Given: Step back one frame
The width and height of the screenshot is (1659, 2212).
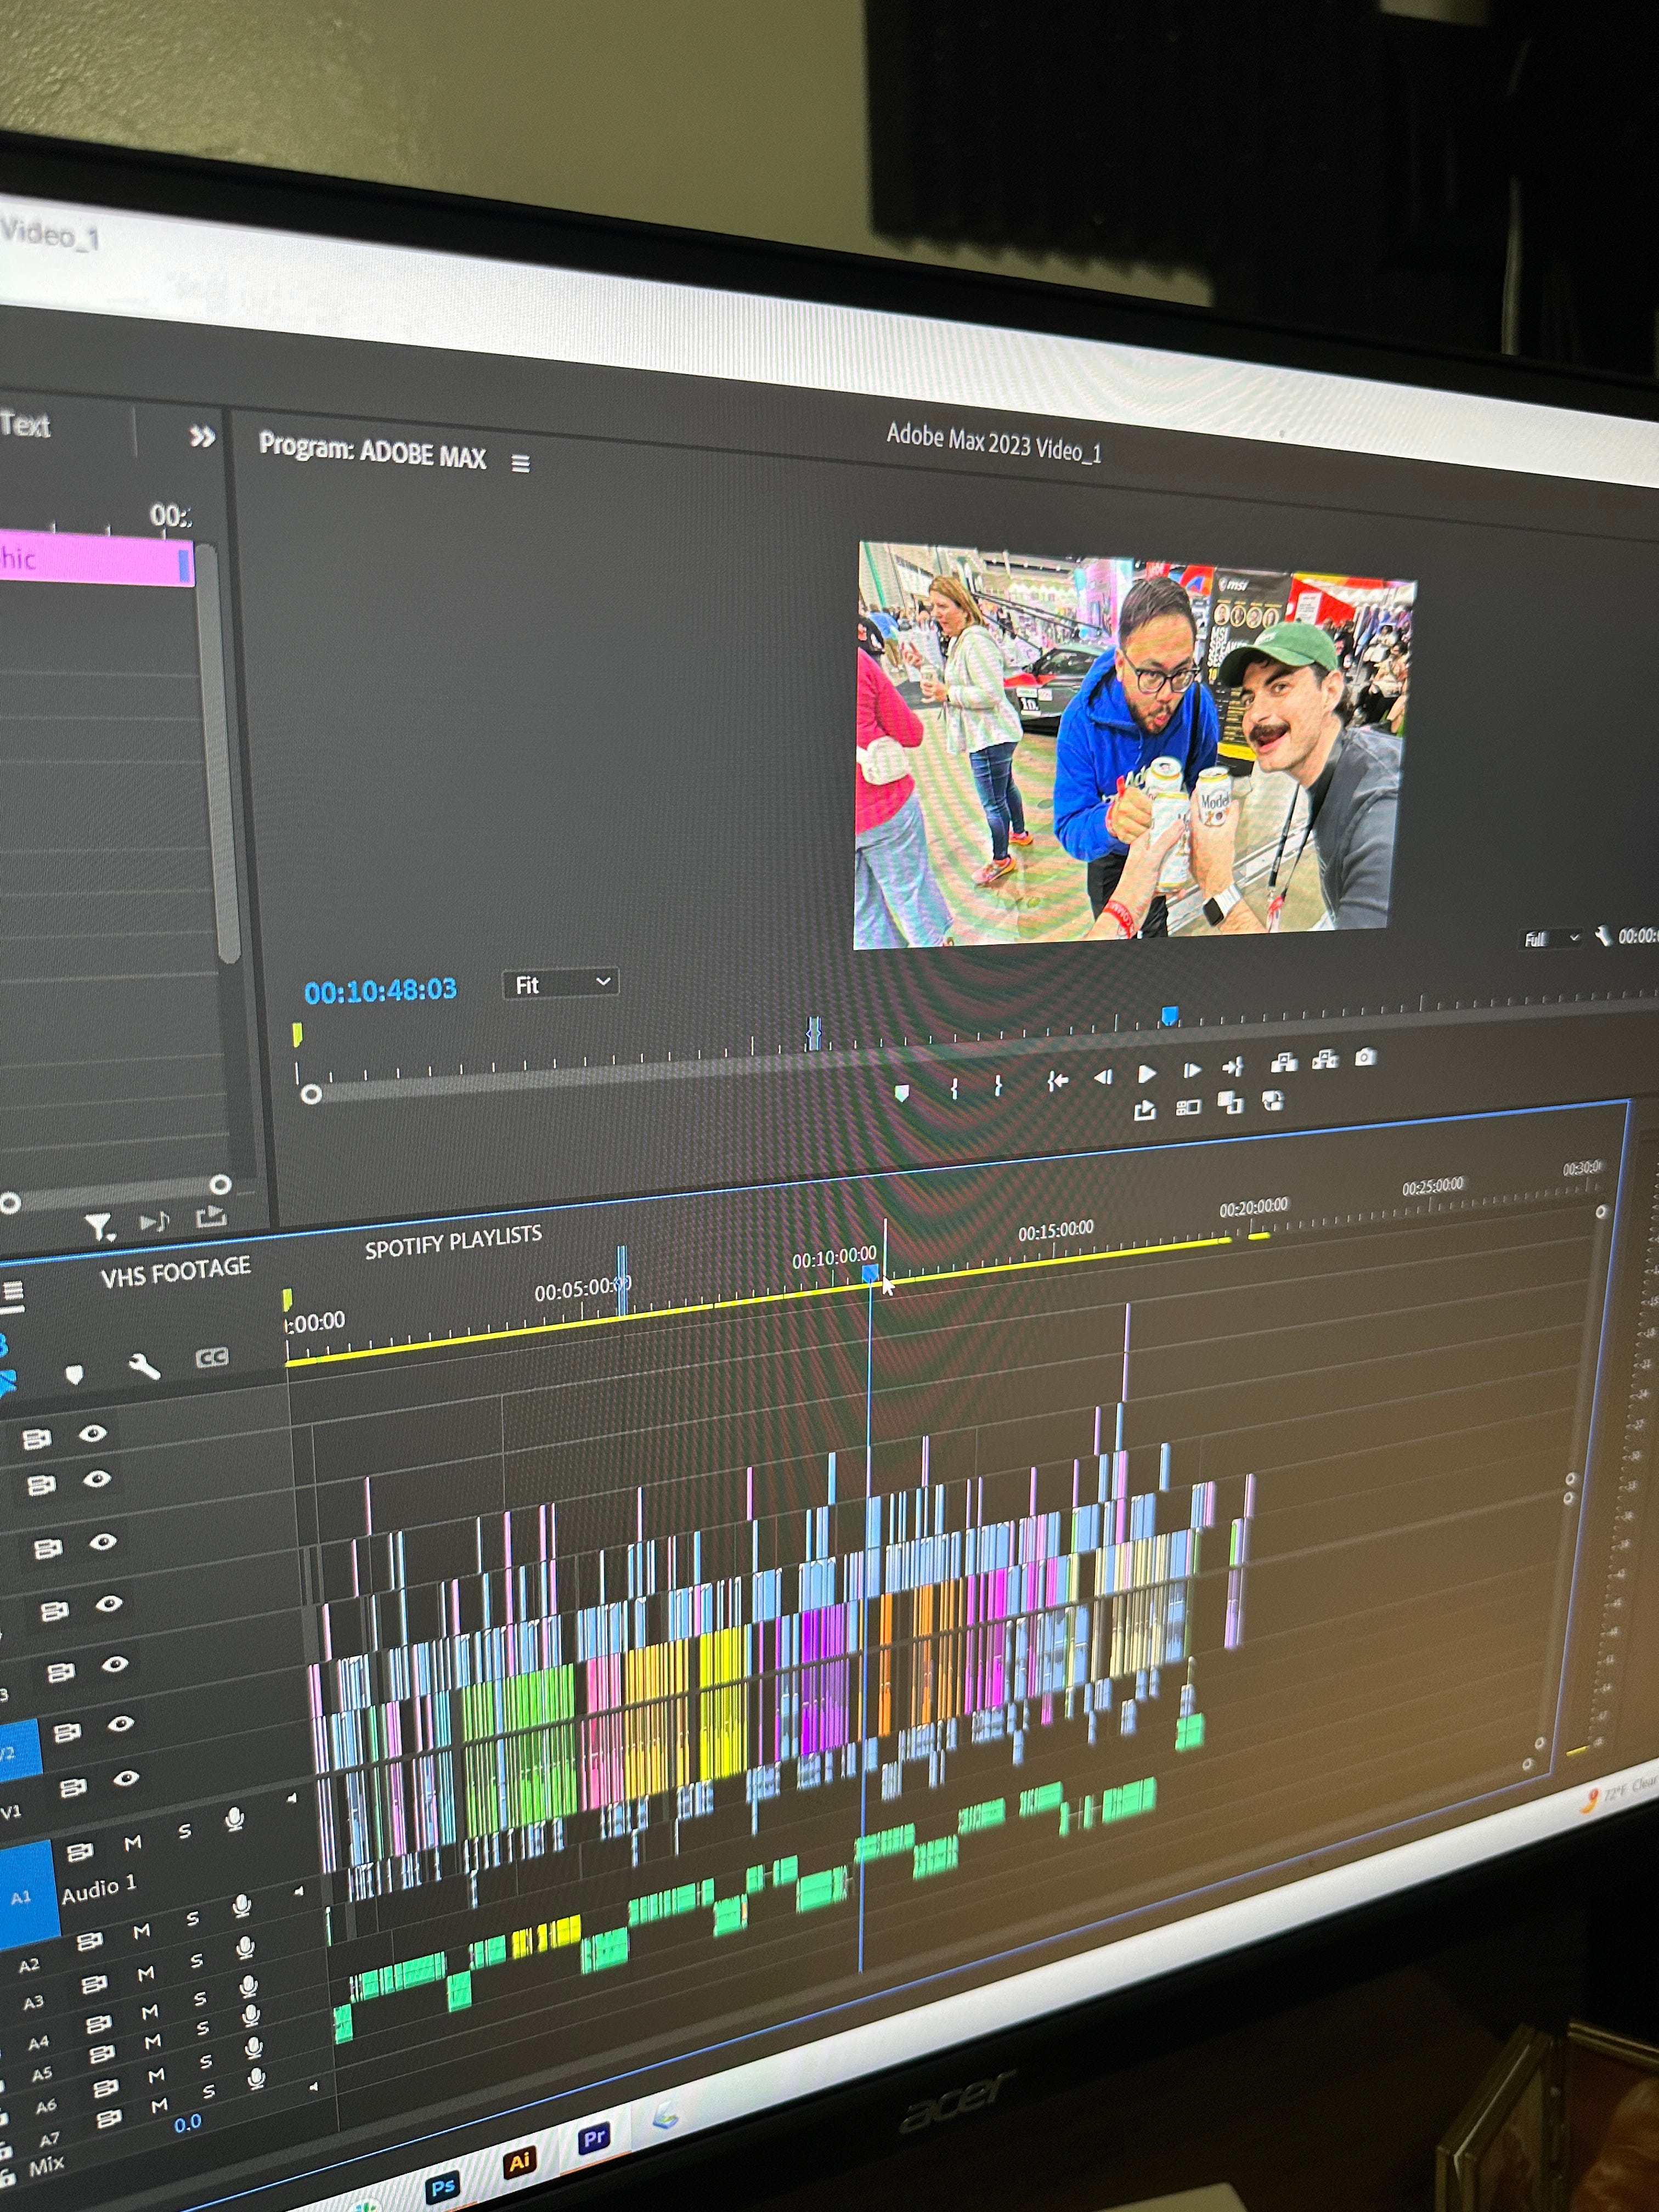Looking at the screenshot, I should click(1103, 1076).
